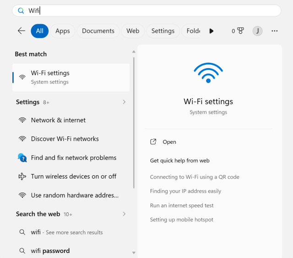293x258 pixels.
Task: Click airplane icon beside Turn wireless devices
Action: pyautogui.click(x=22, y=176)
